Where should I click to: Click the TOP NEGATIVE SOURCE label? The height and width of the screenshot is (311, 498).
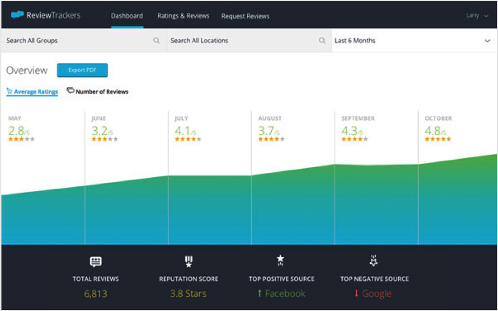tap(374, 279)
